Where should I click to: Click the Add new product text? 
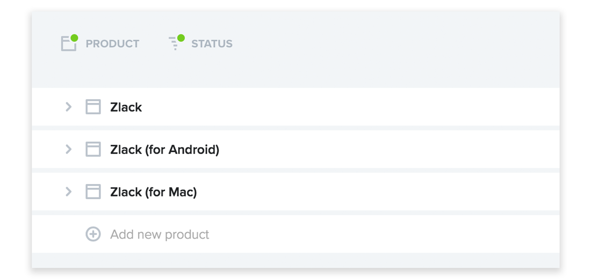(160, 234)
